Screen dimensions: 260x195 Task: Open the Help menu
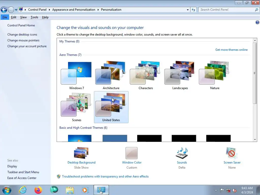45,17
